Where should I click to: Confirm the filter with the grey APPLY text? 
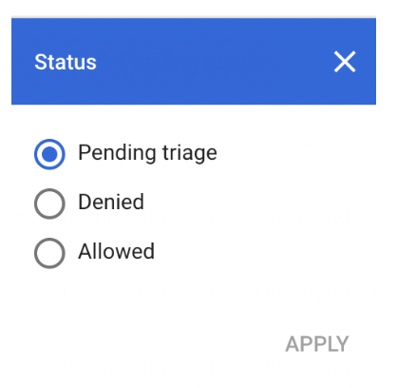(x=317, y=344)
